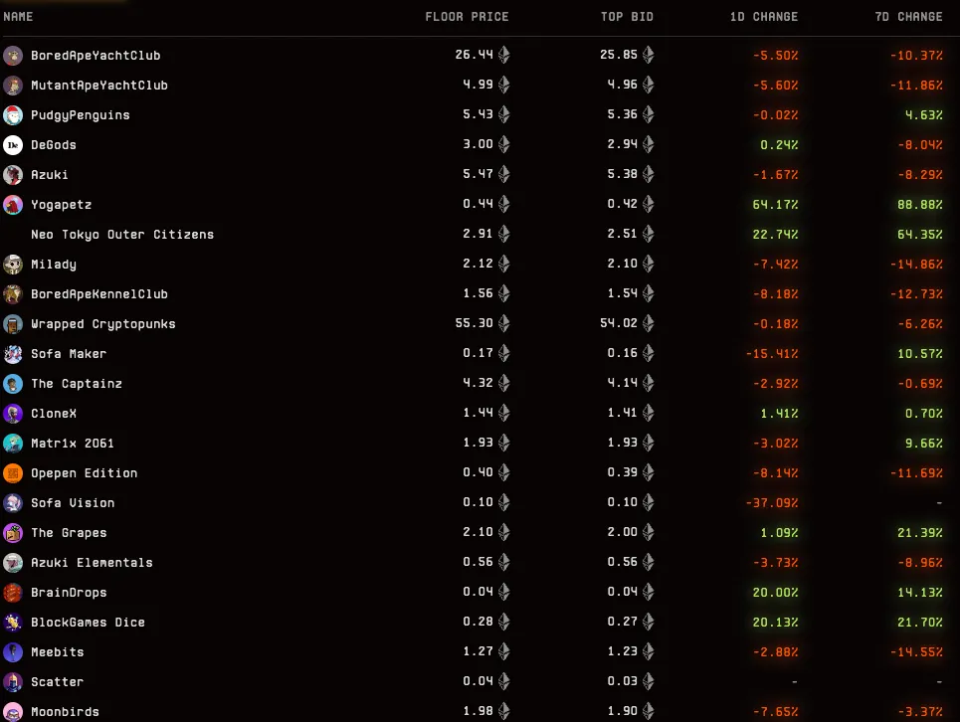Open the PudgyPenguins collection name
The image size is (960, 722).
tap(81, 115)
